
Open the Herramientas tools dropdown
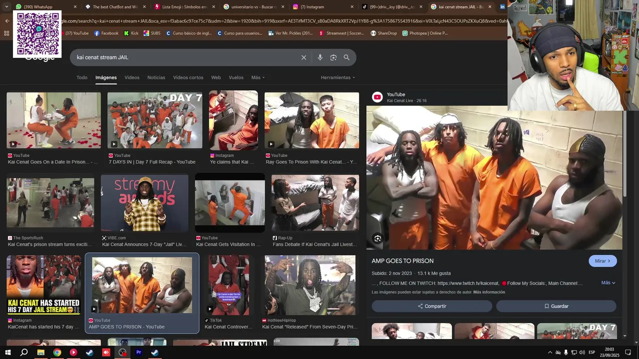[338, 78]
